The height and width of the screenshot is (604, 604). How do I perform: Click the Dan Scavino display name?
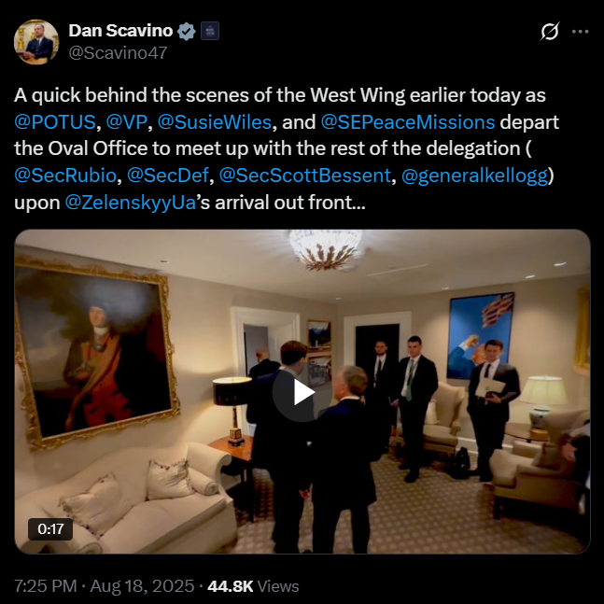pyautogui.click(x=120, y=31)
